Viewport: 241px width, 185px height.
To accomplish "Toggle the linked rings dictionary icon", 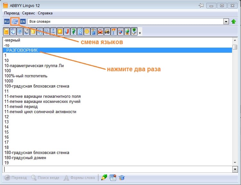I will click(x=46, y=31).
